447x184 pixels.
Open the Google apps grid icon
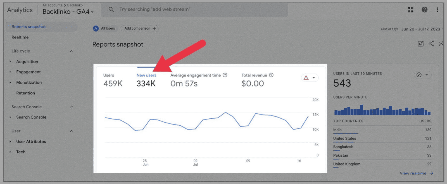[410, 10]
